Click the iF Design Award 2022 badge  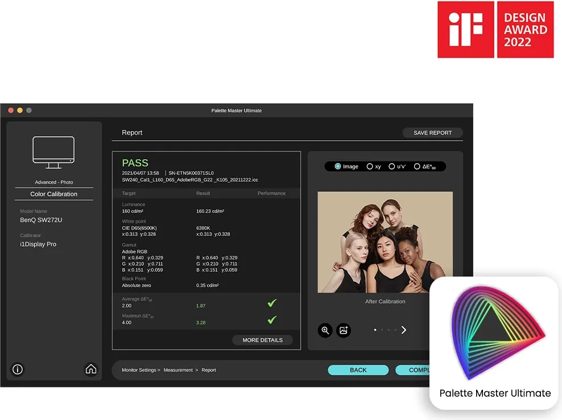tap(495, 30)
